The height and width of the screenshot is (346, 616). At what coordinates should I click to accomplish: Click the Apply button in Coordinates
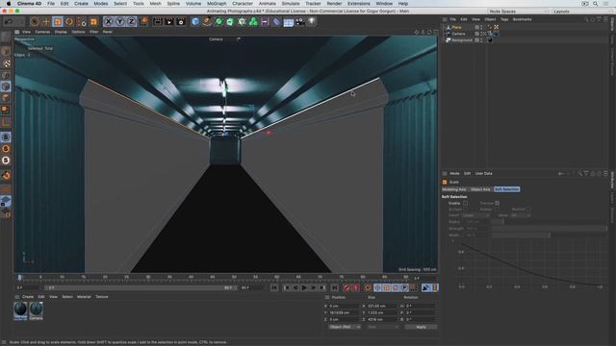tap(421, 327)
